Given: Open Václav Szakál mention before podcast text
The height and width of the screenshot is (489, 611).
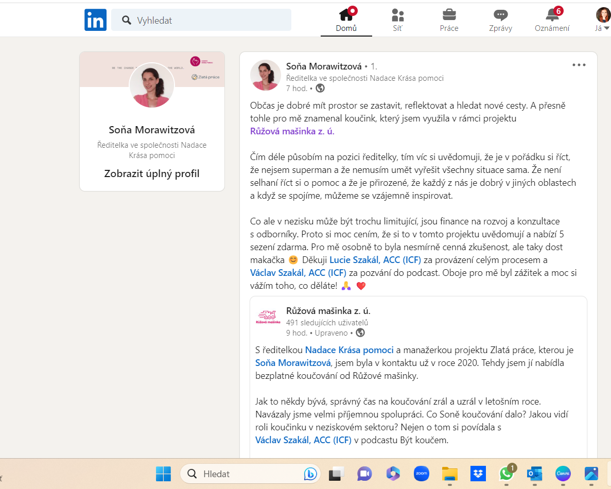Looking at the screenshot, I should click(303, 440).
